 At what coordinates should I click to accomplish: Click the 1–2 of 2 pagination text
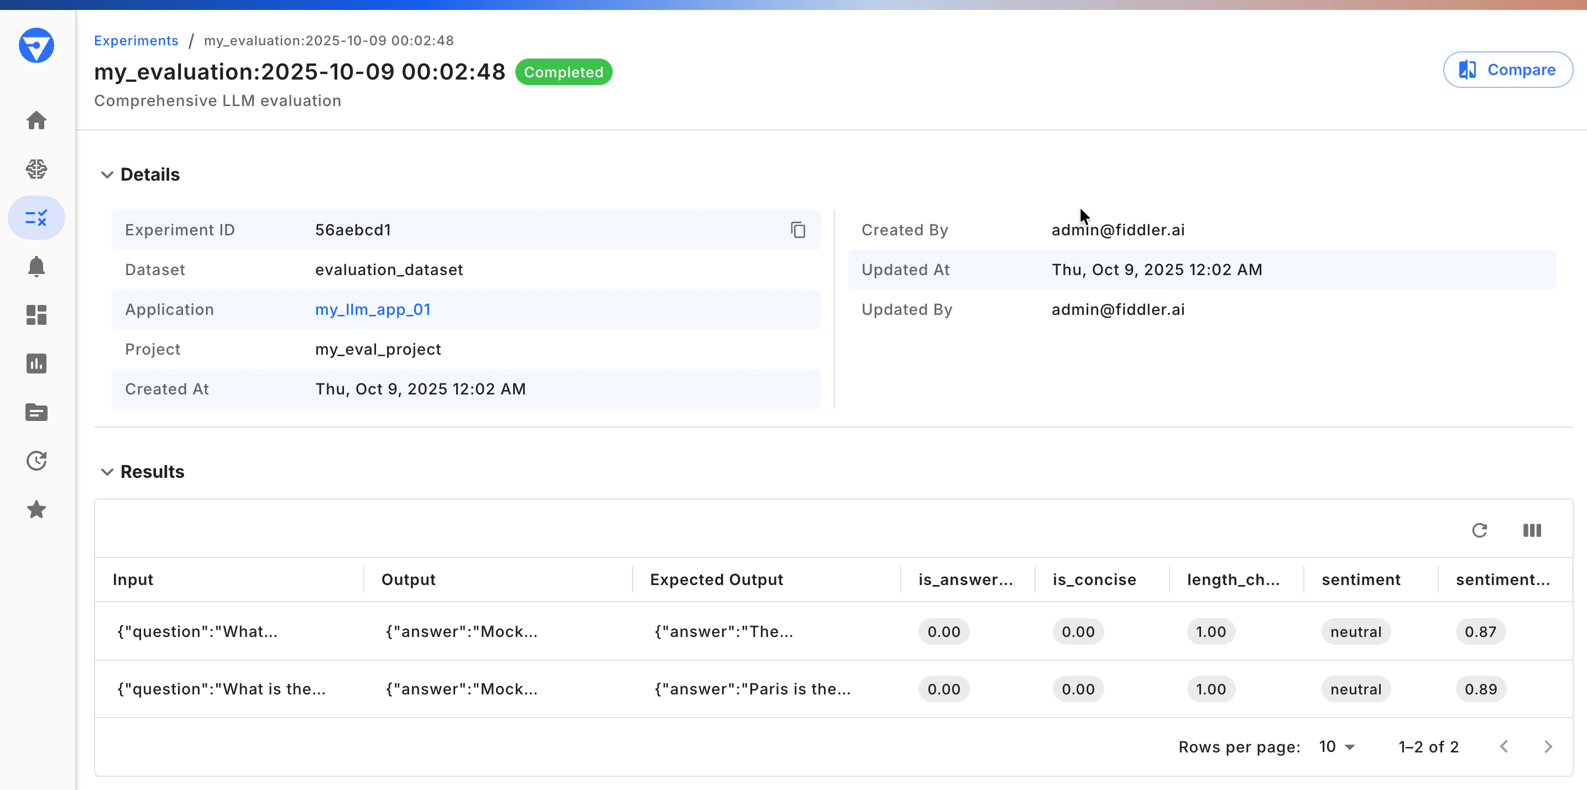(1429, 747)
